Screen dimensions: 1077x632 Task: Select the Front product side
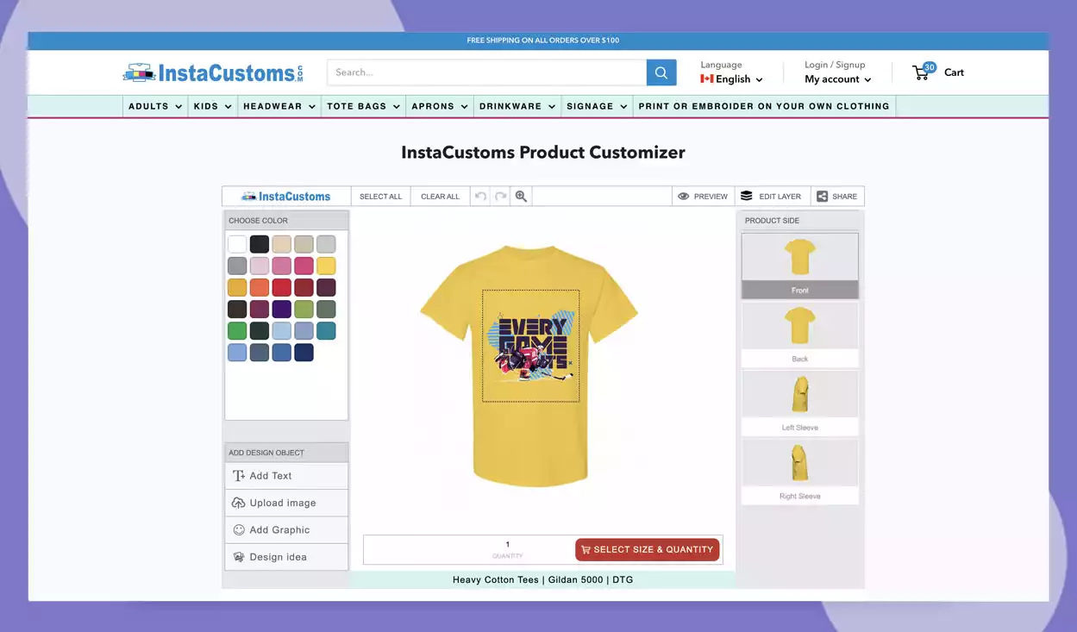(800, 266)
